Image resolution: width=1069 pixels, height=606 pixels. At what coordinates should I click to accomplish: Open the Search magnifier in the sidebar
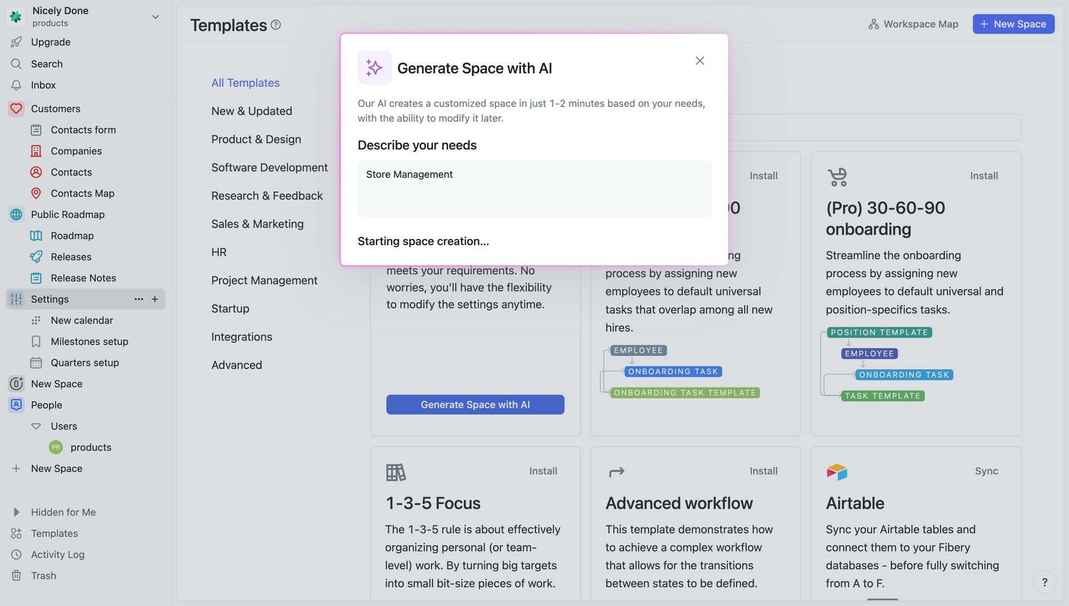point(16,63)
